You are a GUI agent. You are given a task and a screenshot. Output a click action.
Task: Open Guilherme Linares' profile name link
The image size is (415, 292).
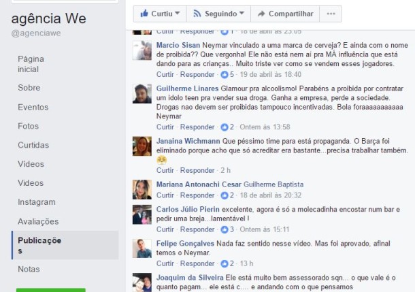[x=187, y=88]
